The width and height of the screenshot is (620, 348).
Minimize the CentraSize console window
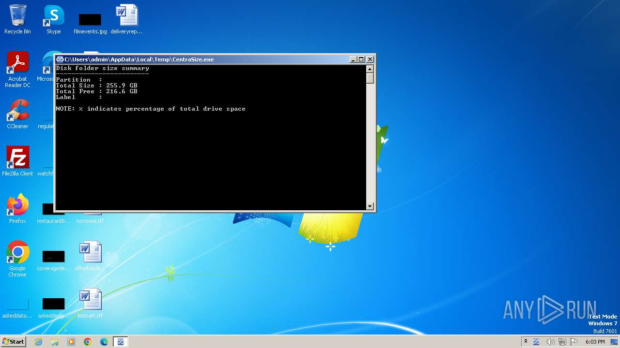coord(353,59)
